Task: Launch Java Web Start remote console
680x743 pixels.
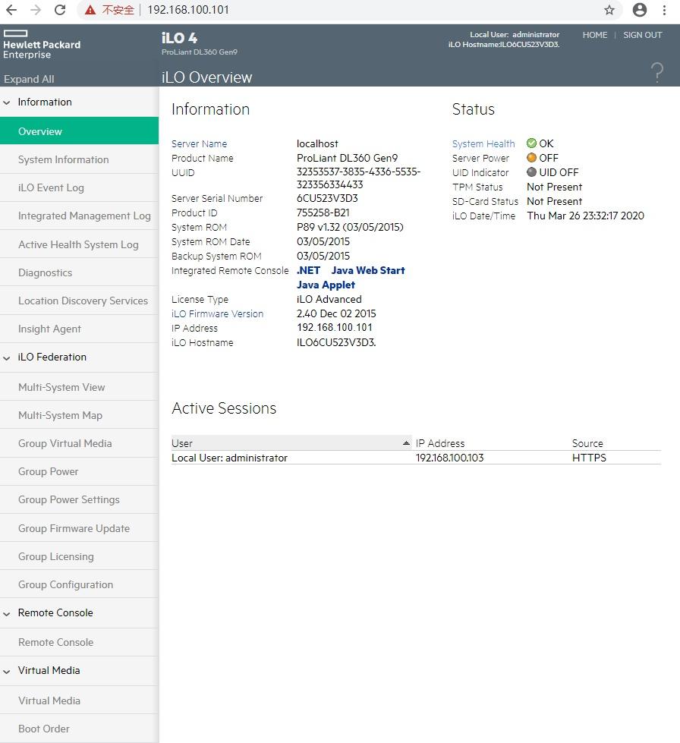Action: (x=369, y=270)
